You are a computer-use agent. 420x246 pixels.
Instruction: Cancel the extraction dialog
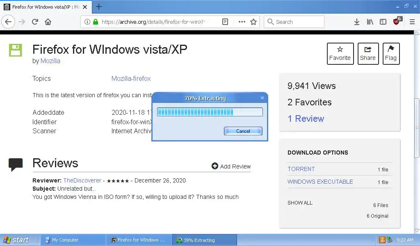(x=243, y=131)
